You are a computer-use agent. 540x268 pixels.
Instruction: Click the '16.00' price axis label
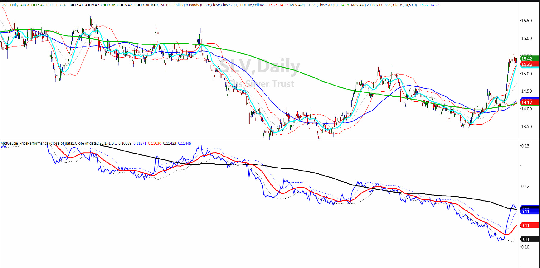pyautogui.click(x=526, y=38)
